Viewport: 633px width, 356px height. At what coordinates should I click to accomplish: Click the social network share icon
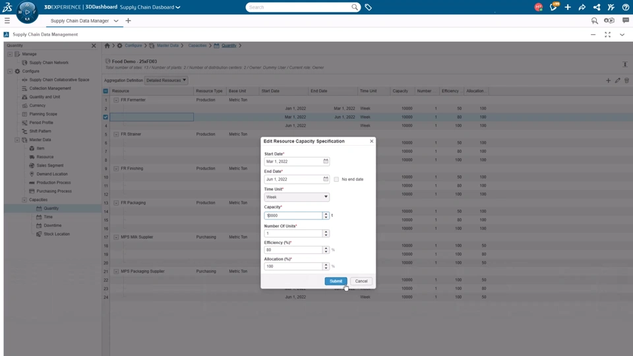point(597,7)
